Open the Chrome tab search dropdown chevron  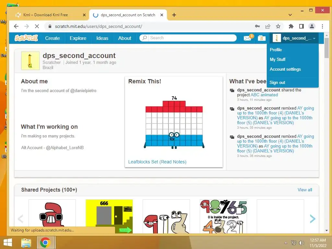point(290,15)
